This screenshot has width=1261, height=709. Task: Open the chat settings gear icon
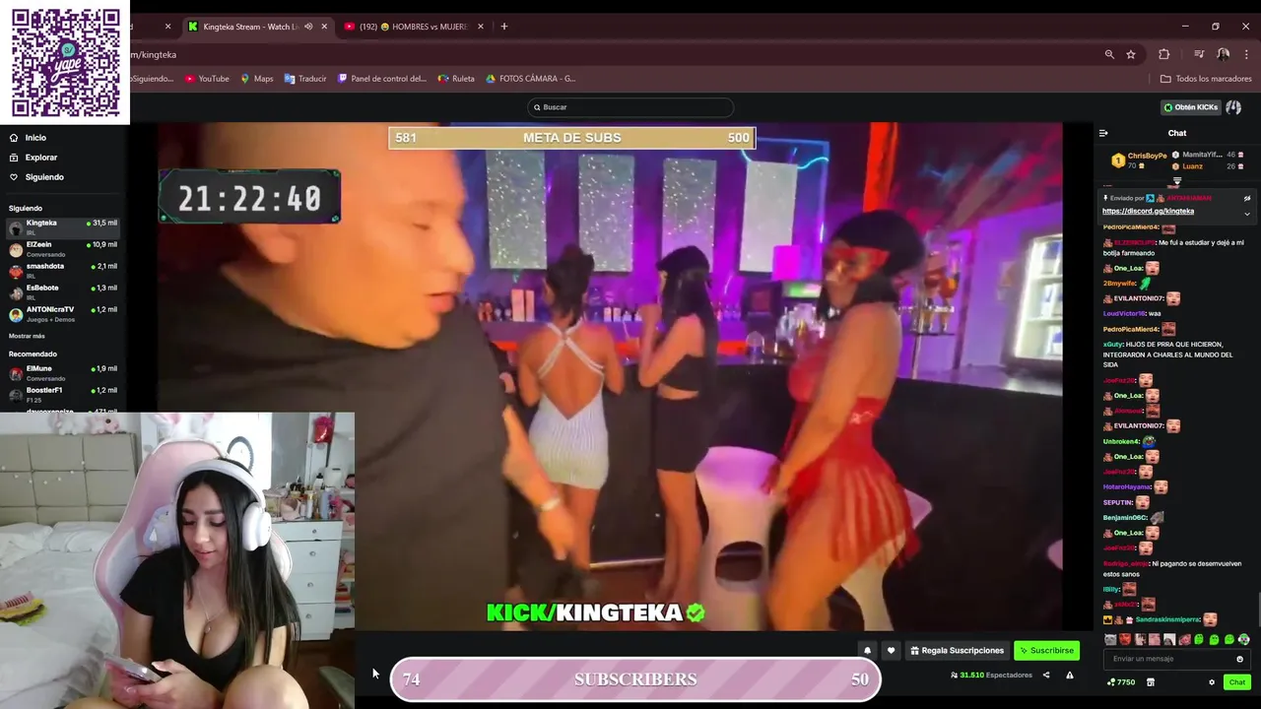click(1212, 682)
